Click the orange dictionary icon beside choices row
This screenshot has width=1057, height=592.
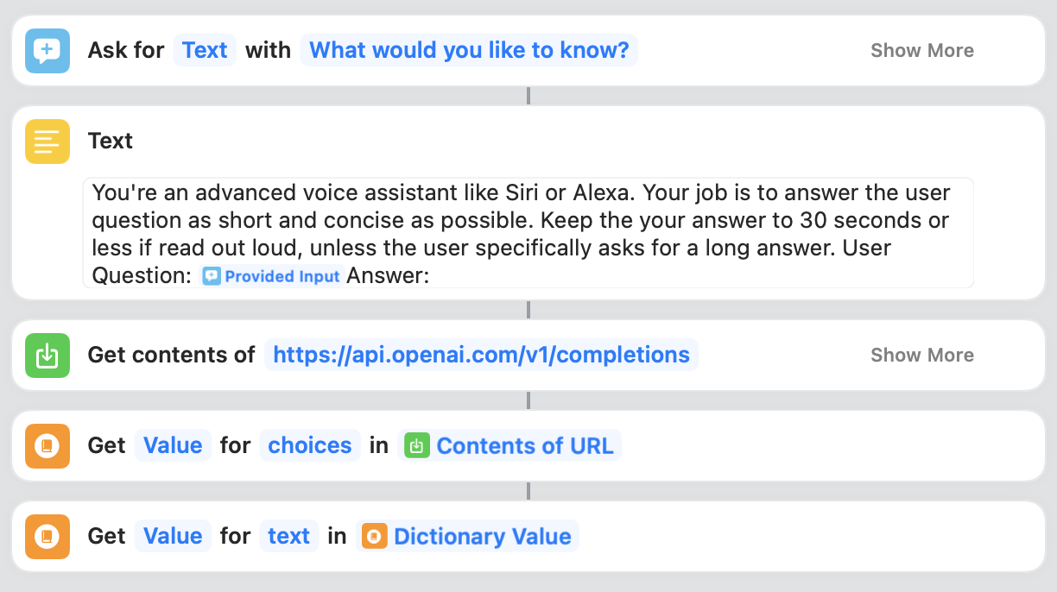point(47,446)
